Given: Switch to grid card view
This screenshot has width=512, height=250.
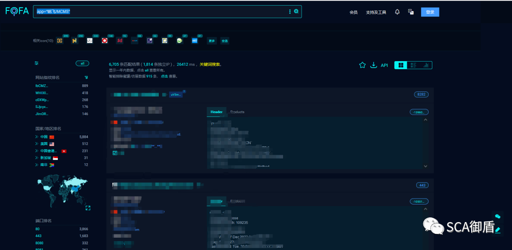Looking at the screenshot, I should (401, 65).
